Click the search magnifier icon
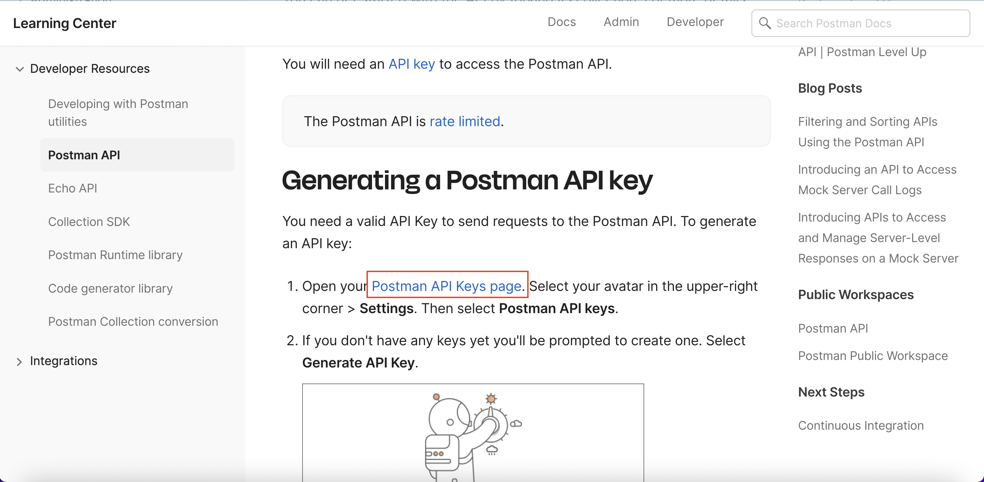The width and height of the screenshot is (984, 482). (x=764, y=23)
